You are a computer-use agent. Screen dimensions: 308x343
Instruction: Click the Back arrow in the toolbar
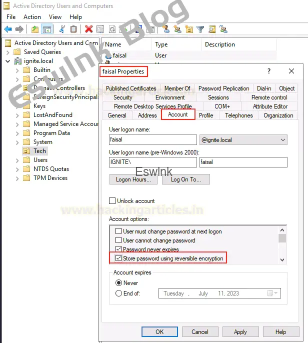[8, 29]
